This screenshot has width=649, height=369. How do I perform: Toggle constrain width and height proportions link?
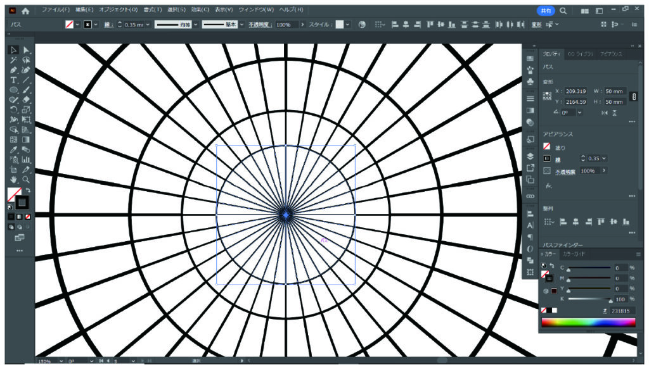click(634, 97)
